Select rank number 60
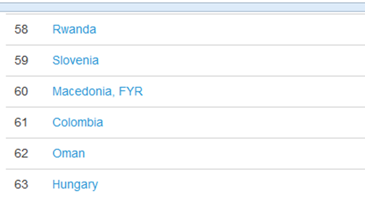The width and height of the screenshot is (365, 199). (21, 91)
